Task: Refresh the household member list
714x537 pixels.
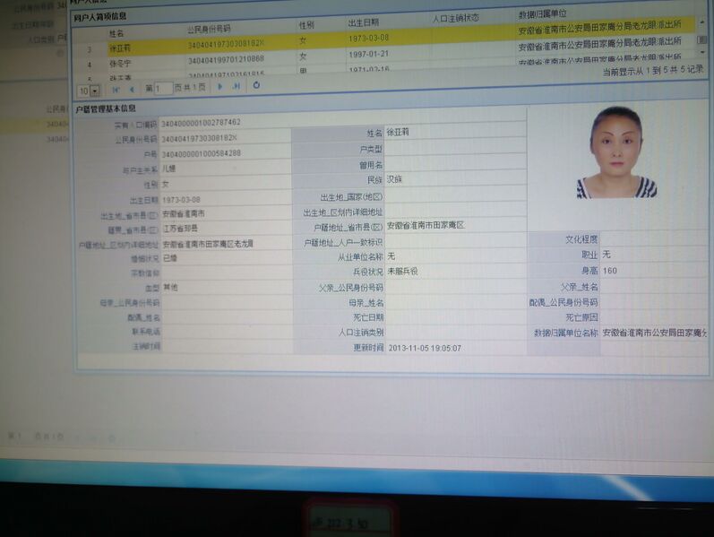Action: coord(256,85)
